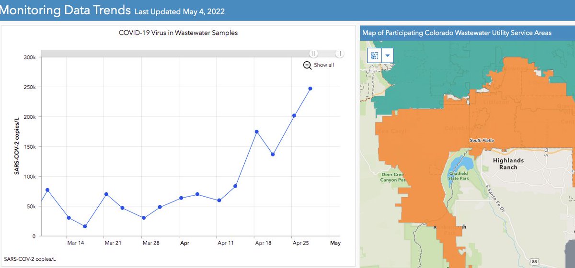Click the lowest data point after Mar 14

(x=85, y=226)
